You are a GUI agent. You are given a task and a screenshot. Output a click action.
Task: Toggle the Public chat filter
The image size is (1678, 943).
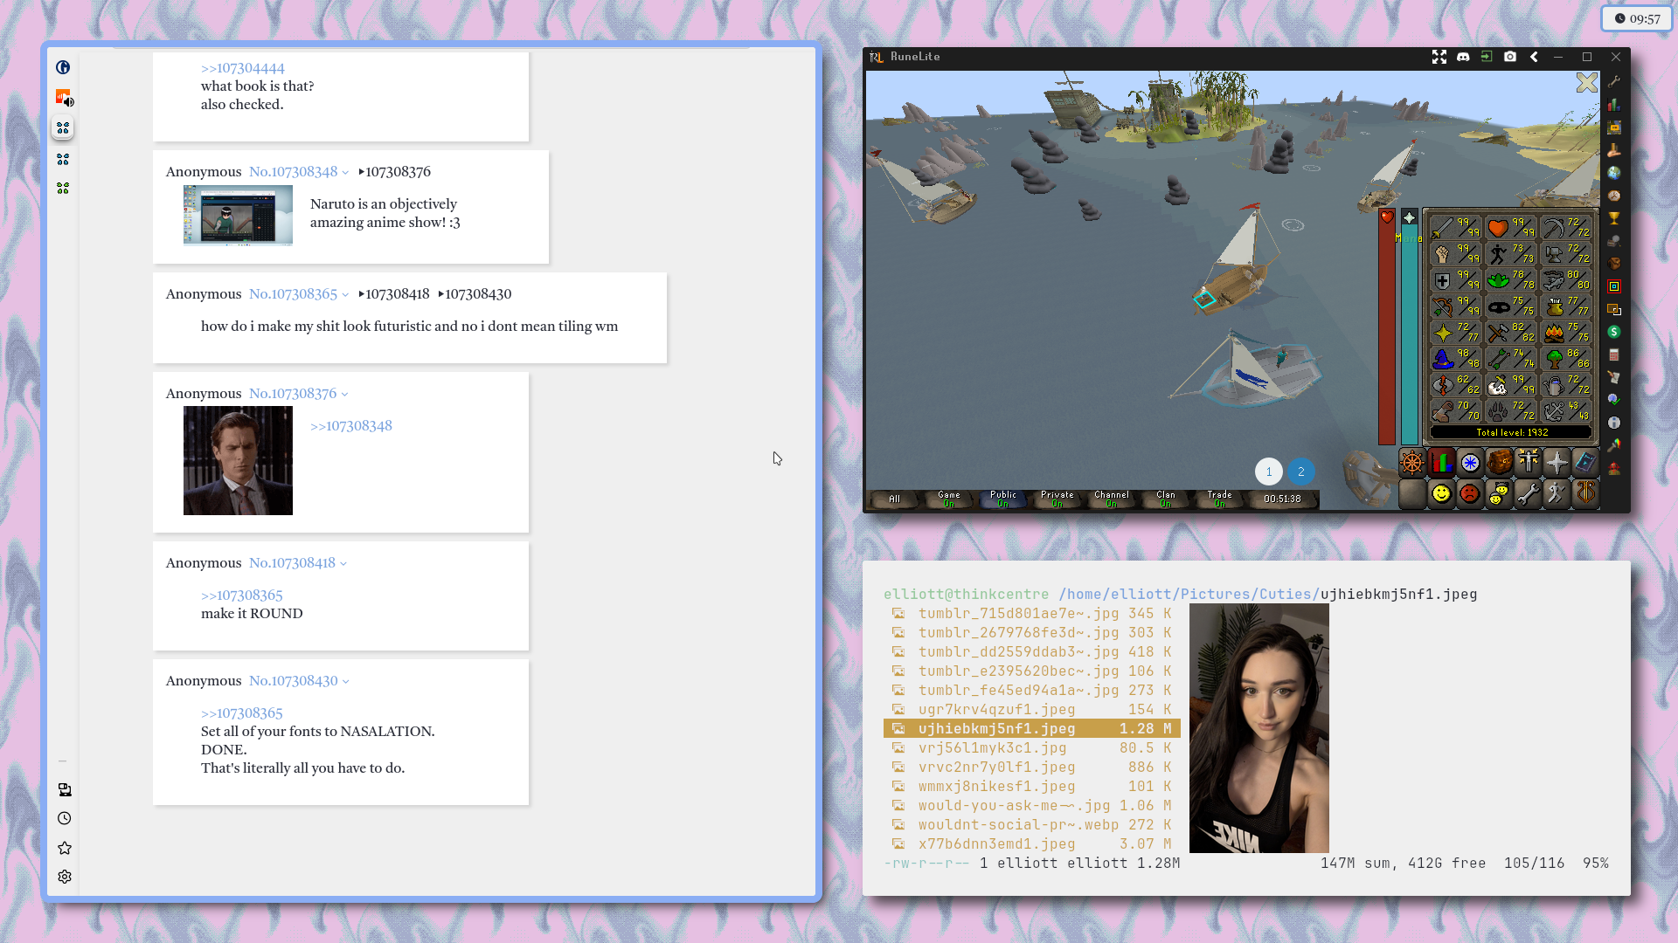(1002, 499)
